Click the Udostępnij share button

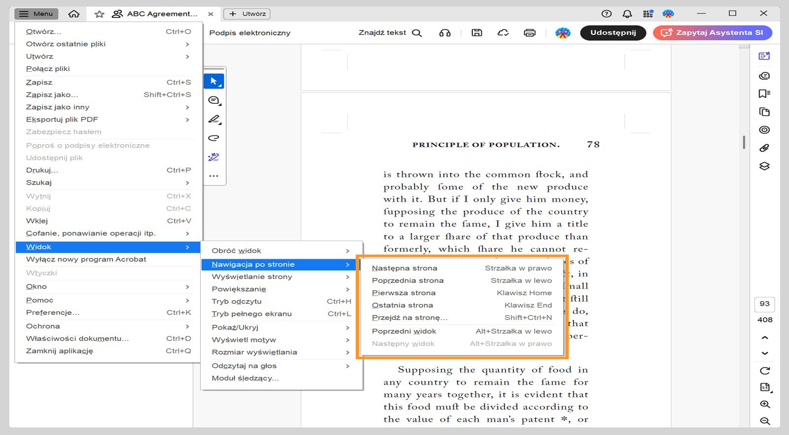(613, 33)
